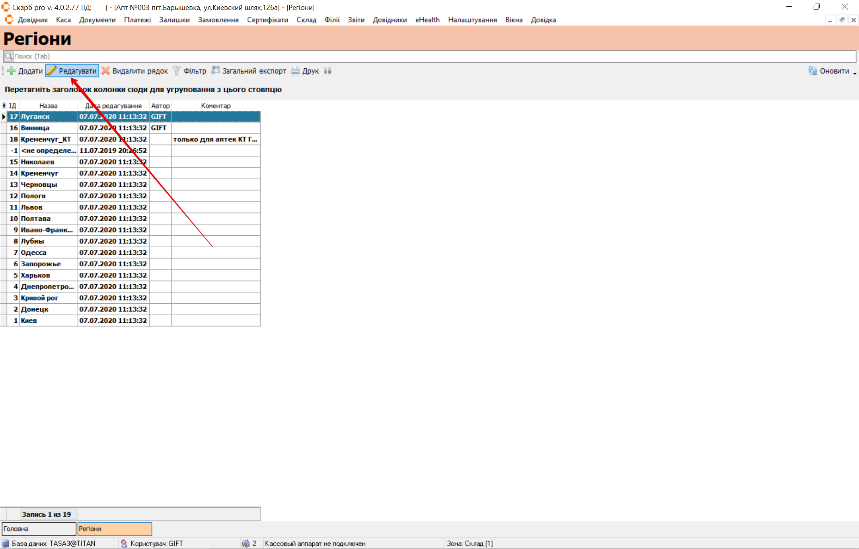Select the Кременчуг_КТ row
This screenshot has height=549, width=859.
click(46, 139)
